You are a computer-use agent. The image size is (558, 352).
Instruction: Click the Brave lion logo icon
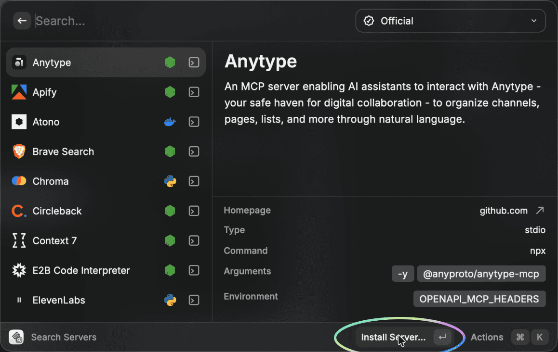[19, 151]
